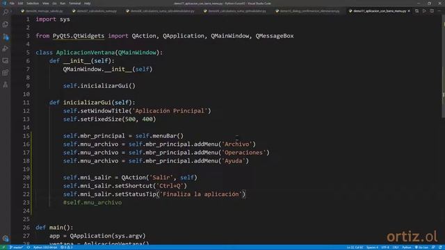The image size is (445, 250).
Task: Open the Help menu
Action: pos(88,3)
